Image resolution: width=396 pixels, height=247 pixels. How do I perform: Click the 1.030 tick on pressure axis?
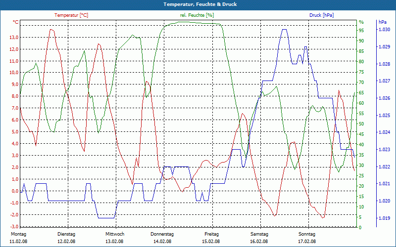384,30
